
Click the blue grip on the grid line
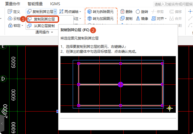tap(57, 111)
